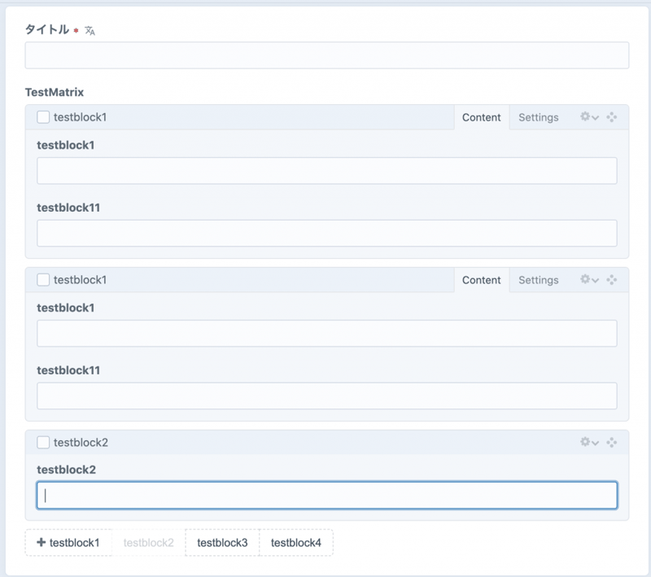The height and width of the screenshot is (577, 651).
Task: Expand the gear menu on second testblock1 block
Action: click(589, 280)
